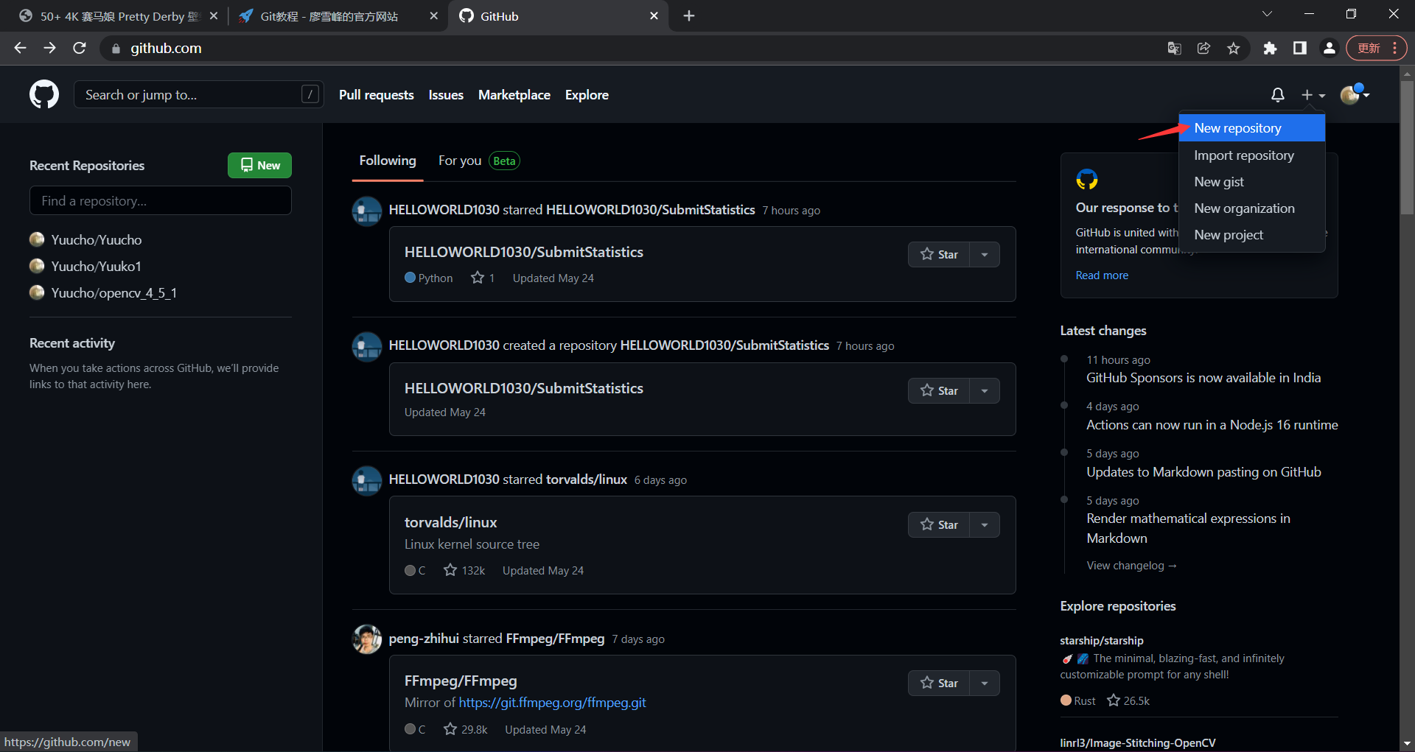Click Find a repository field

[x=161, y=200]
